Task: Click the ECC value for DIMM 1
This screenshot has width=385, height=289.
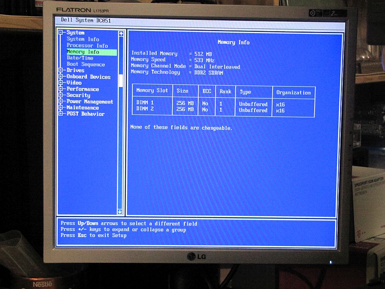Action: (205, 103)
